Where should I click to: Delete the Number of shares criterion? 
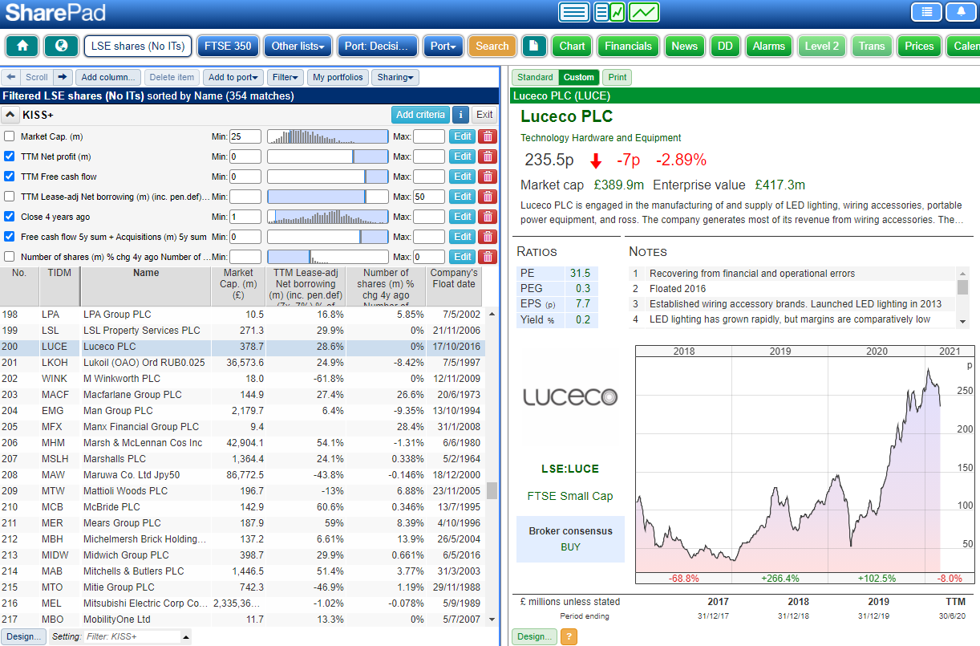click(487, 257)
